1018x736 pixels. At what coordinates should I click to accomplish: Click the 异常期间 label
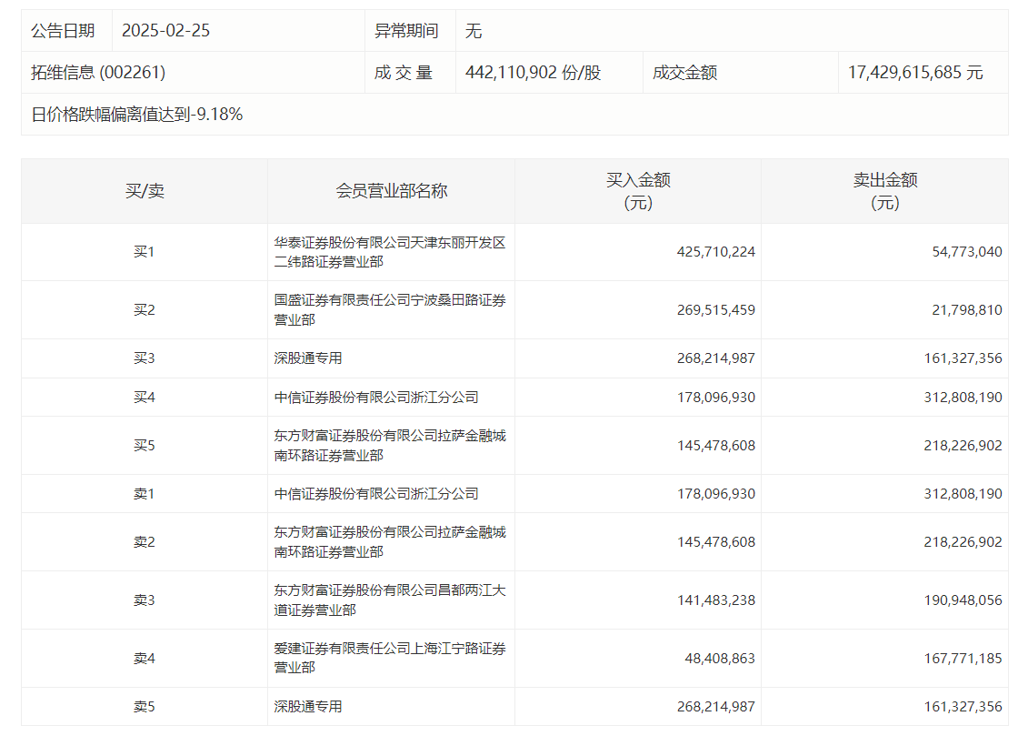pyautogui.click(x=406, y=31)
